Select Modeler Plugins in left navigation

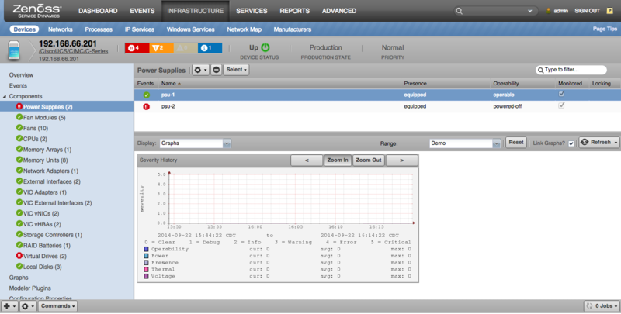click(30, 288)
